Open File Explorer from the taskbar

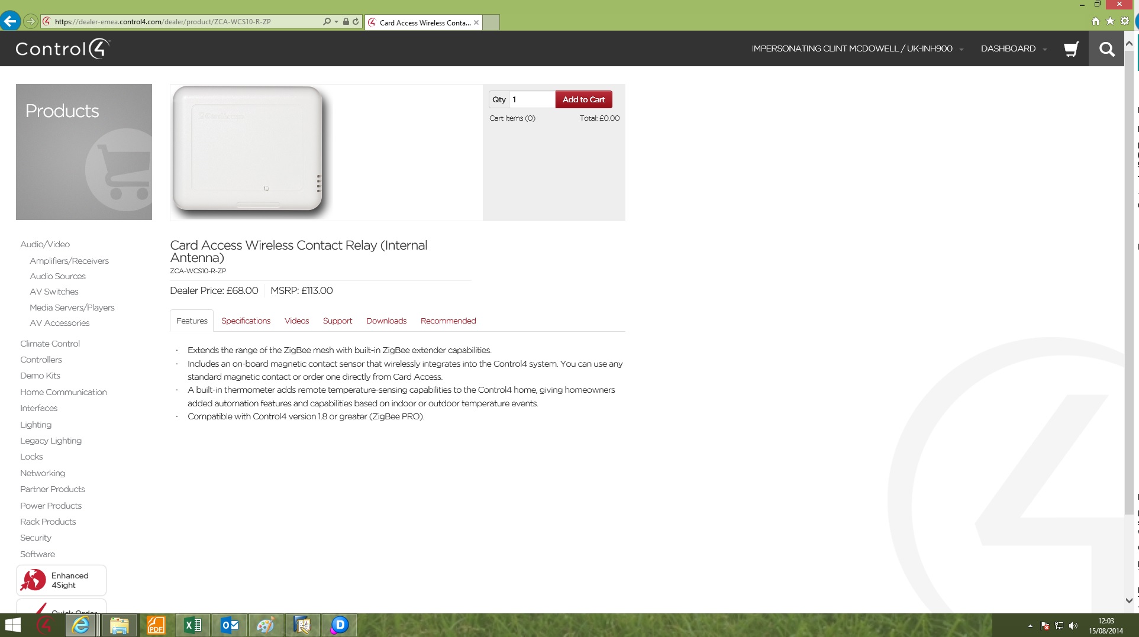tap(119, 625)
